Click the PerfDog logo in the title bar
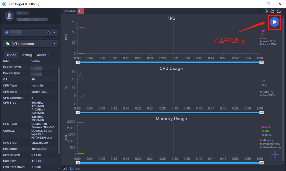Image resolution: width=286 pixels, height=171 pixels. [4, 4]
